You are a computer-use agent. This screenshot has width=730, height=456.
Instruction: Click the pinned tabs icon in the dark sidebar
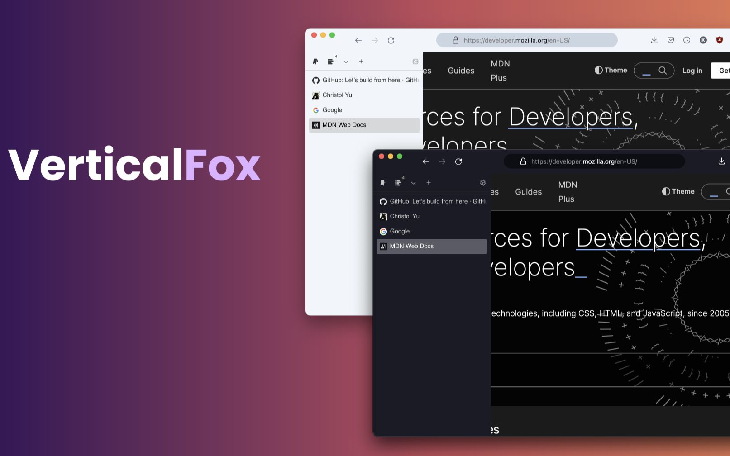(383, 183)
